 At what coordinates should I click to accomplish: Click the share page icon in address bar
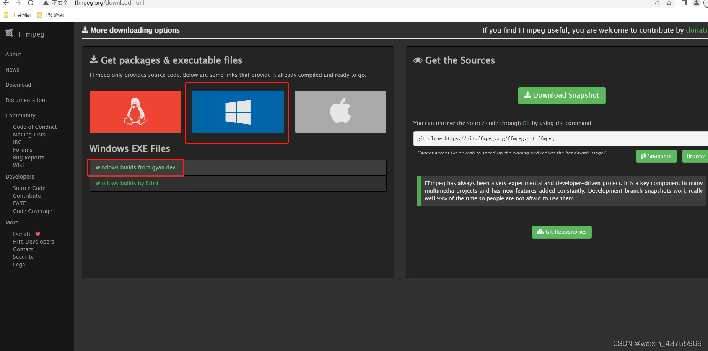coord(657,3)
